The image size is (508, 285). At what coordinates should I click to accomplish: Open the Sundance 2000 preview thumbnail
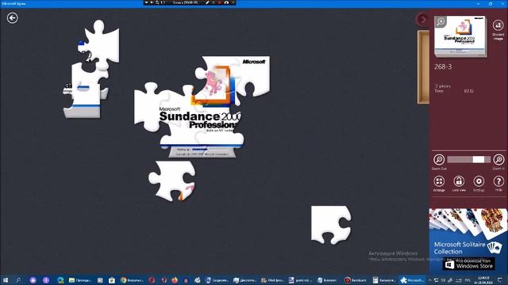point(460,36)
